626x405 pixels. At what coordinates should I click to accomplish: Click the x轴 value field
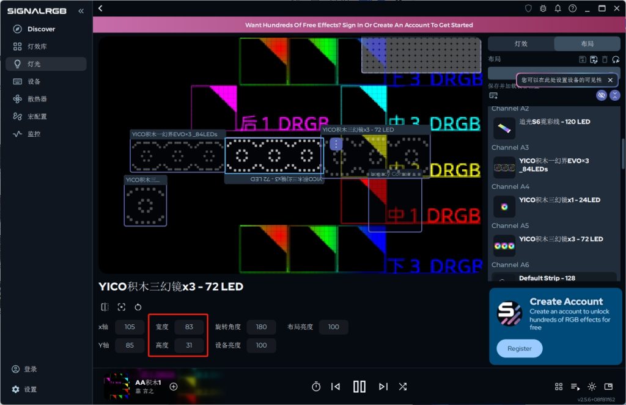point(130,327)
